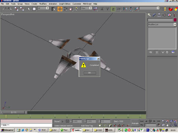
Task: Click the Démarrer start button
Action: [8, 130]
